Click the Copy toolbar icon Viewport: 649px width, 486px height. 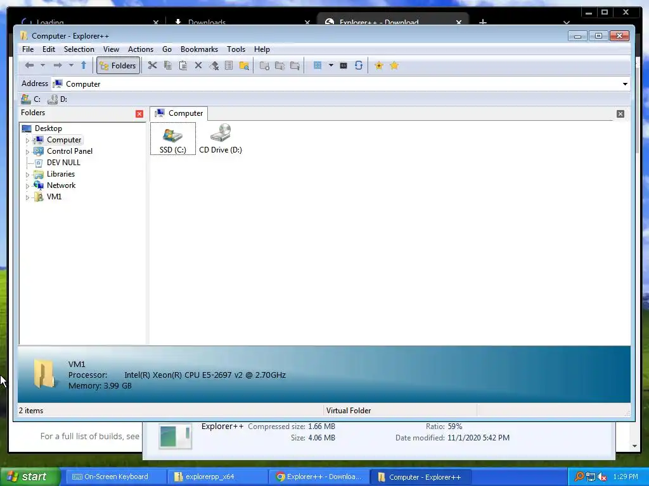167,65
